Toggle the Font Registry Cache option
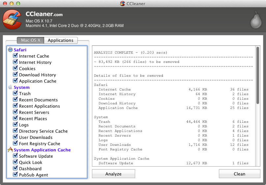 click(15, 144)
